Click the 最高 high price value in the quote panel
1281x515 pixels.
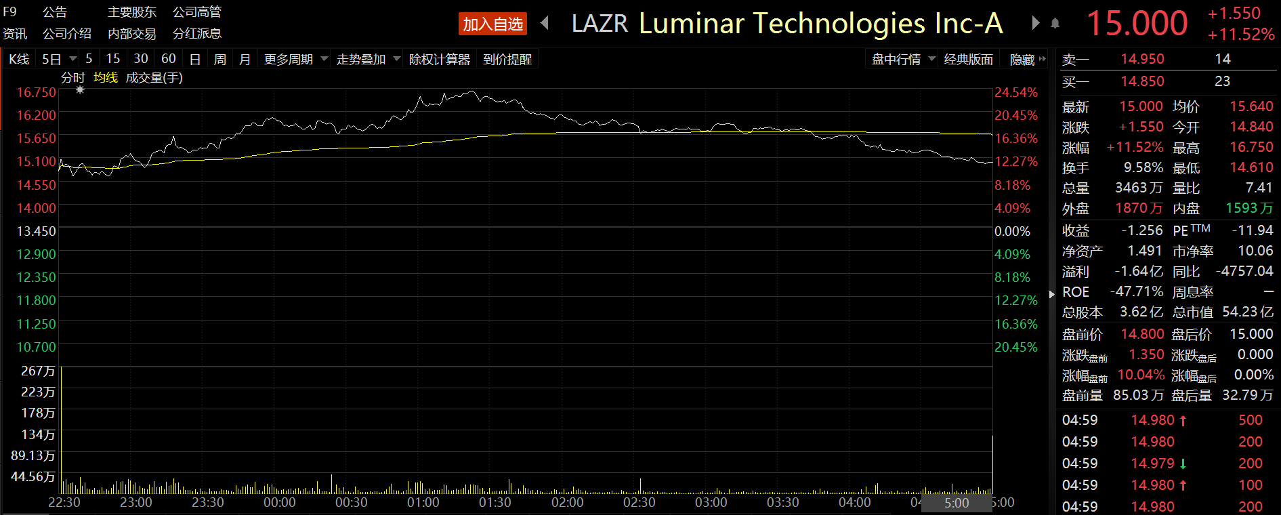[x=1252, y=147]
